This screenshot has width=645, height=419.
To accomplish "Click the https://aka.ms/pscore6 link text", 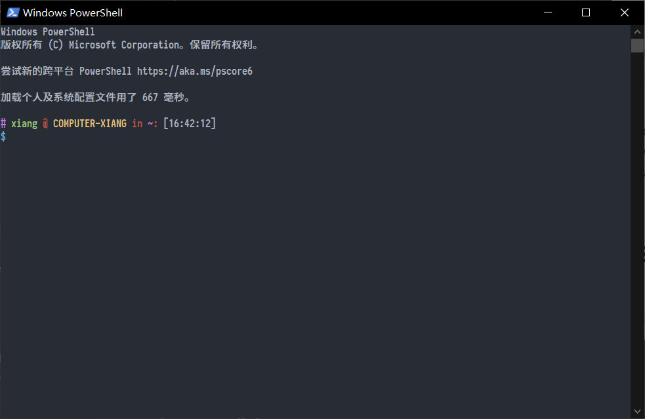I will click(195, 71).
